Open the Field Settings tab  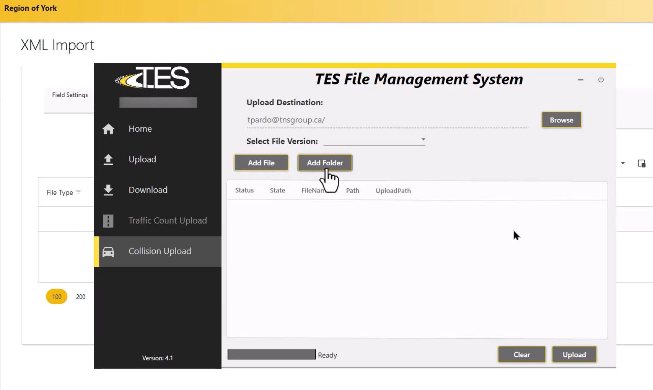[70, 95]
